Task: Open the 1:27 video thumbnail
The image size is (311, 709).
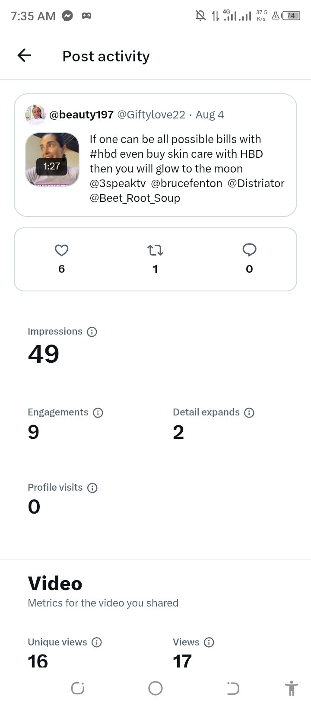Action: pyautogui.click(x=52, y=160)
